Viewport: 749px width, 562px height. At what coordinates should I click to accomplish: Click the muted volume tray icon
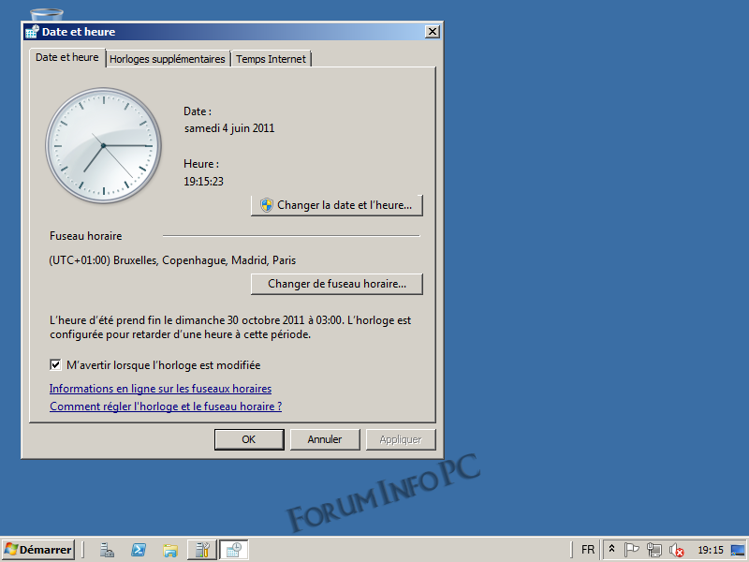click(x=674, y=551)
